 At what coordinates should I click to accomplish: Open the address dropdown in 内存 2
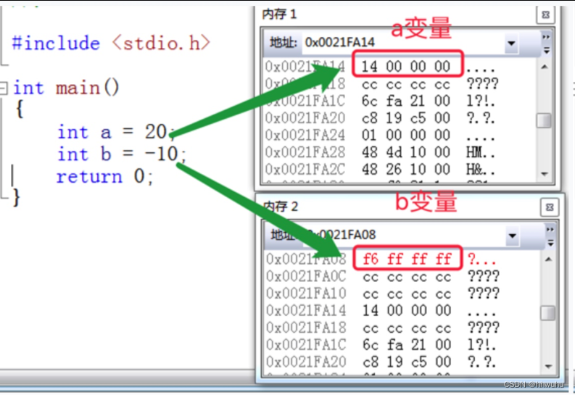pos(513,236)
